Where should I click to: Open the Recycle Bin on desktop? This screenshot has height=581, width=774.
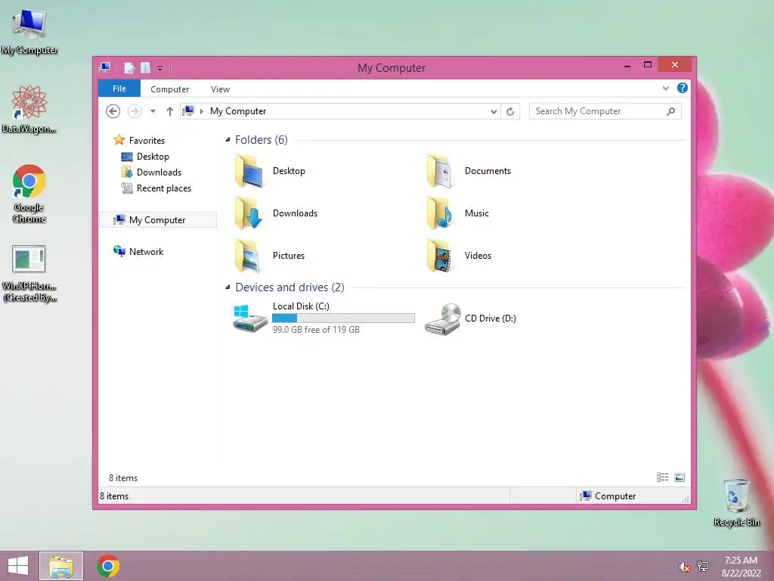coord(736,502)
